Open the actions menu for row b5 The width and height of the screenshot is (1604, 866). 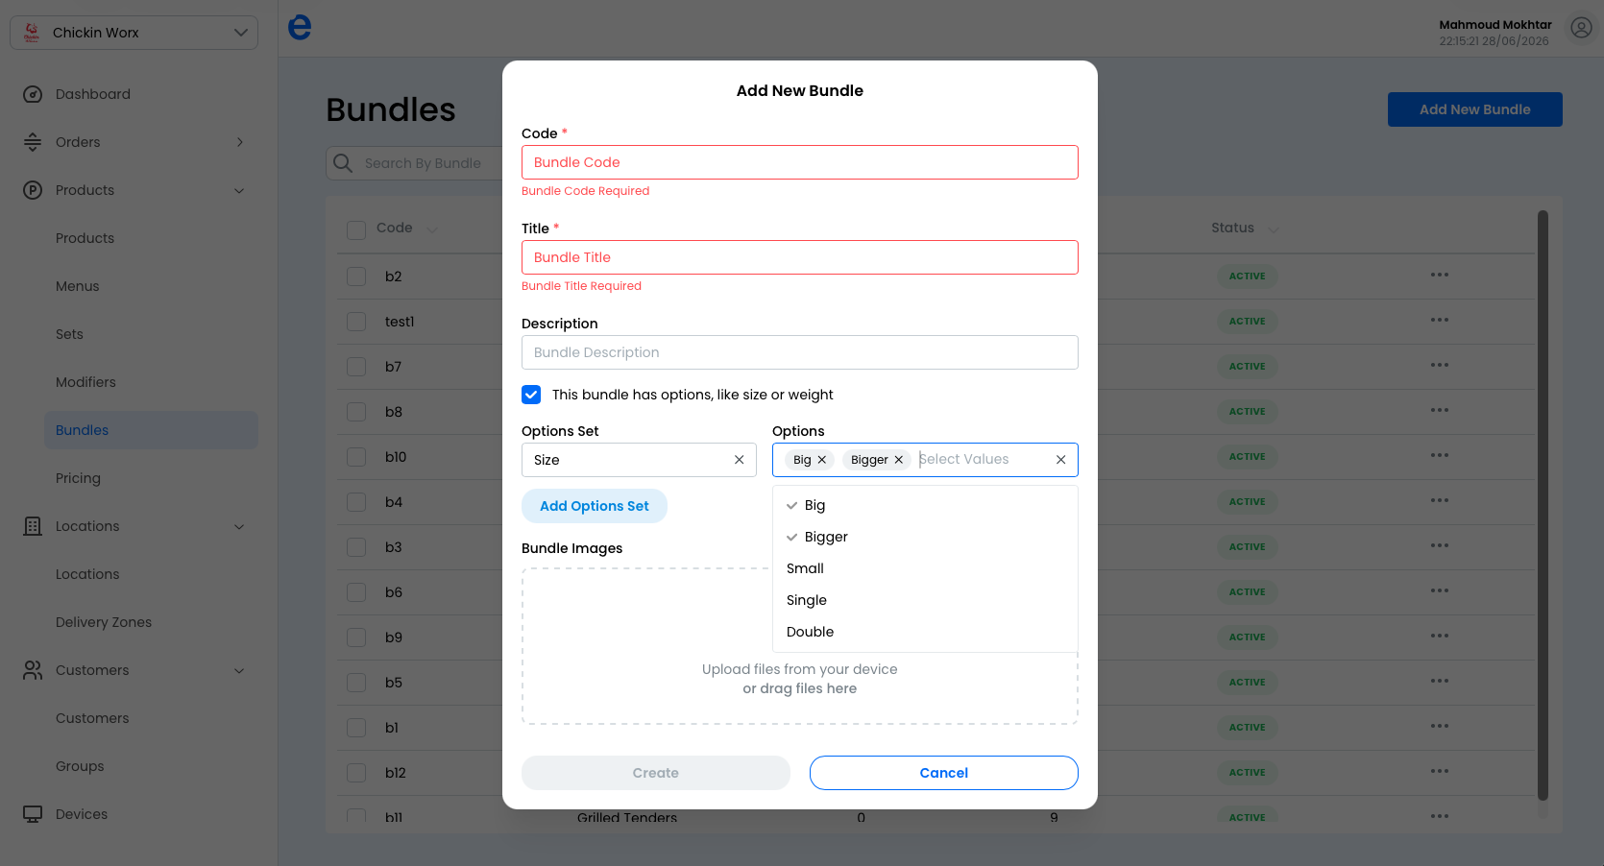pyautogui.click(x=1439, y=681)
